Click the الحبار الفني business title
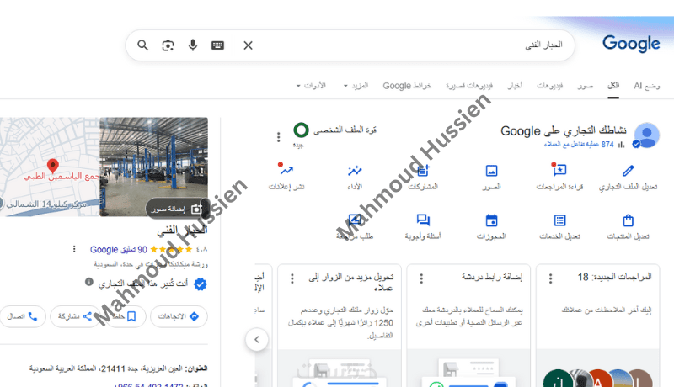The height and width of the screenshot is (387, 674). (x=182, y=230)
